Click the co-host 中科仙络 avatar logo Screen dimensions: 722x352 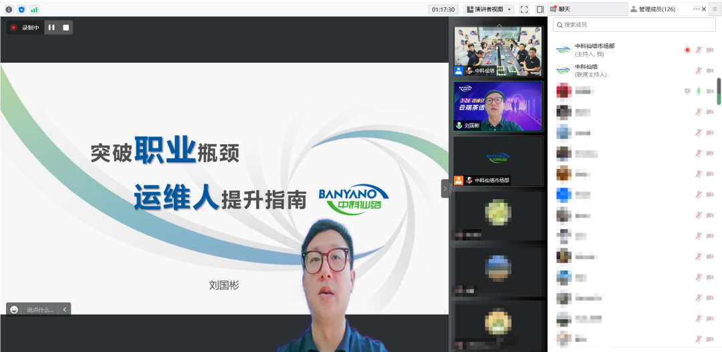563,70
